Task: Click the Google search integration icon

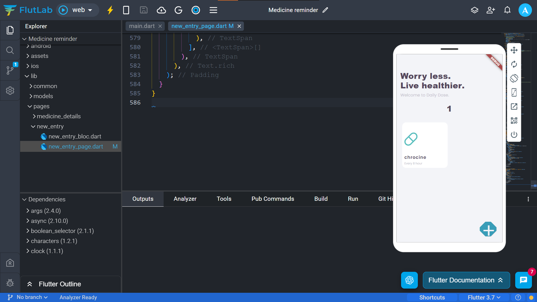Action: 178,10
